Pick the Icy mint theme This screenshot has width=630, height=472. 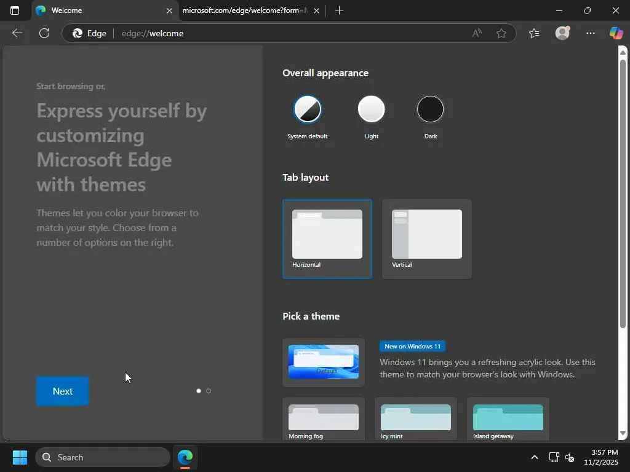[x=416, y=419]
